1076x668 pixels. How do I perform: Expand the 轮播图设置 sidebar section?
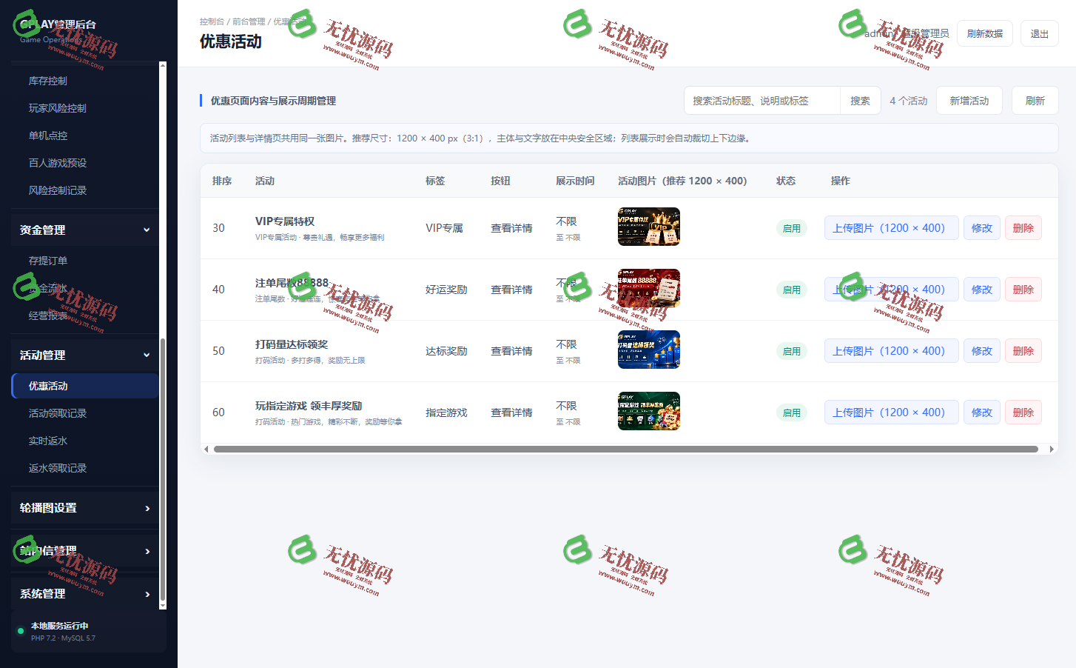click(x=84, y=508)
